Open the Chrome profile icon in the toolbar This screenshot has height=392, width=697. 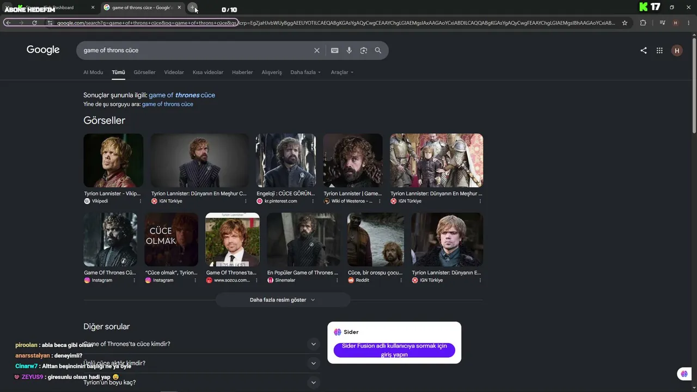[676, 23]
